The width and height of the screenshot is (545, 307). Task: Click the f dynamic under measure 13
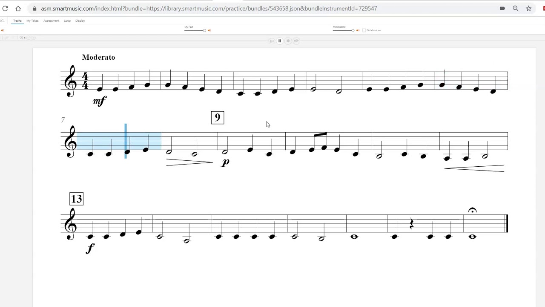[x=90, y=248]
